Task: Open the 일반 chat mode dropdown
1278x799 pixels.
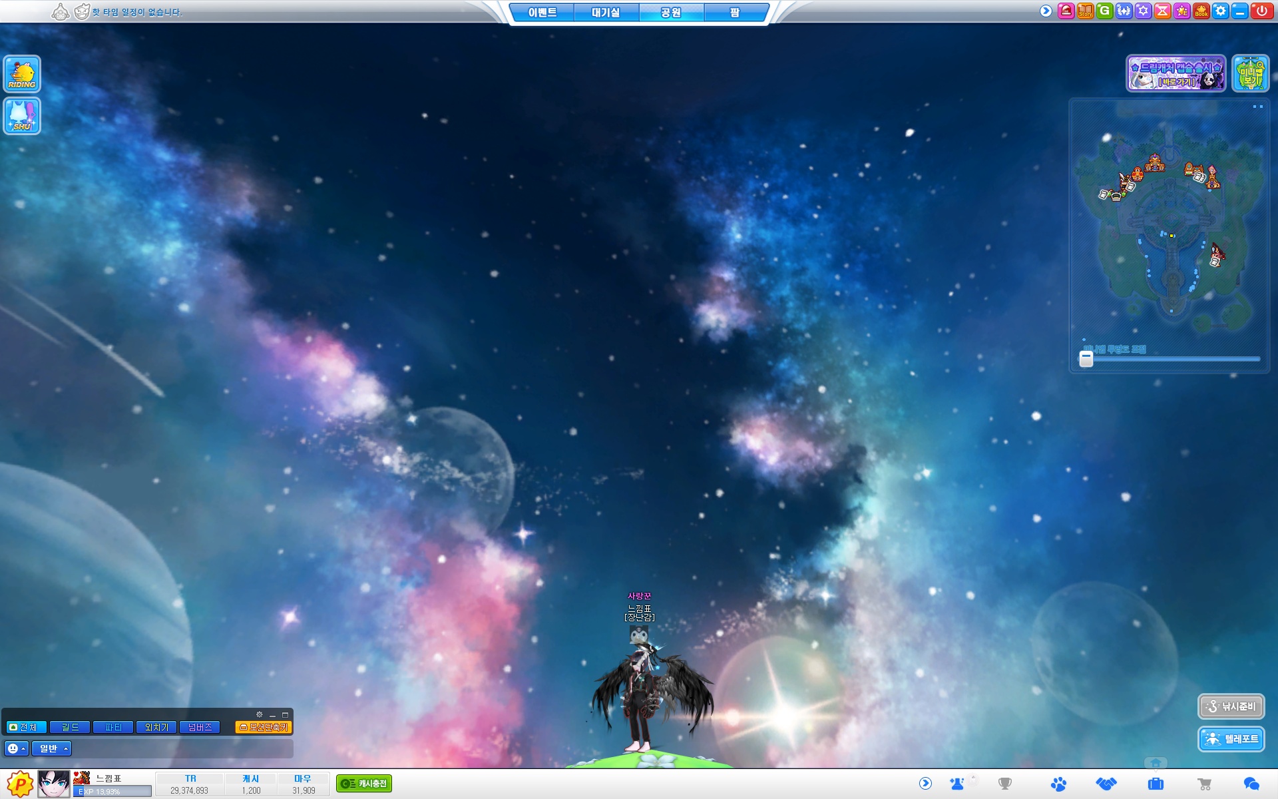Action: click(51, 748)
